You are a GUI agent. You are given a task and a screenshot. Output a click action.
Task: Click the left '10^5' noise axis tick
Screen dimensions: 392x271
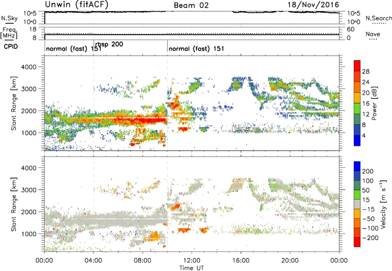point(30,13)
